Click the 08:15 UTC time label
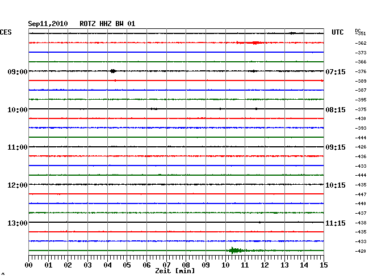 [336, 110]
